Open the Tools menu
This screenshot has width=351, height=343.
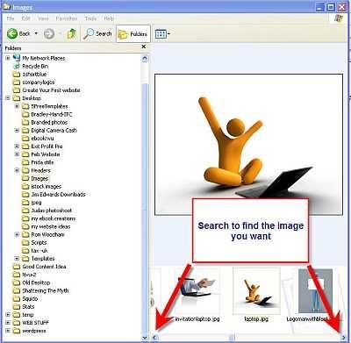tap(90, 18)
